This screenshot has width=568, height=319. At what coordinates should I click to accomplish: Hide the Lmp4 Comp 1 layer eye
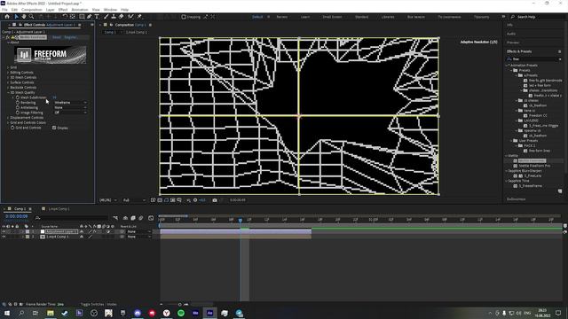(4, 237)
